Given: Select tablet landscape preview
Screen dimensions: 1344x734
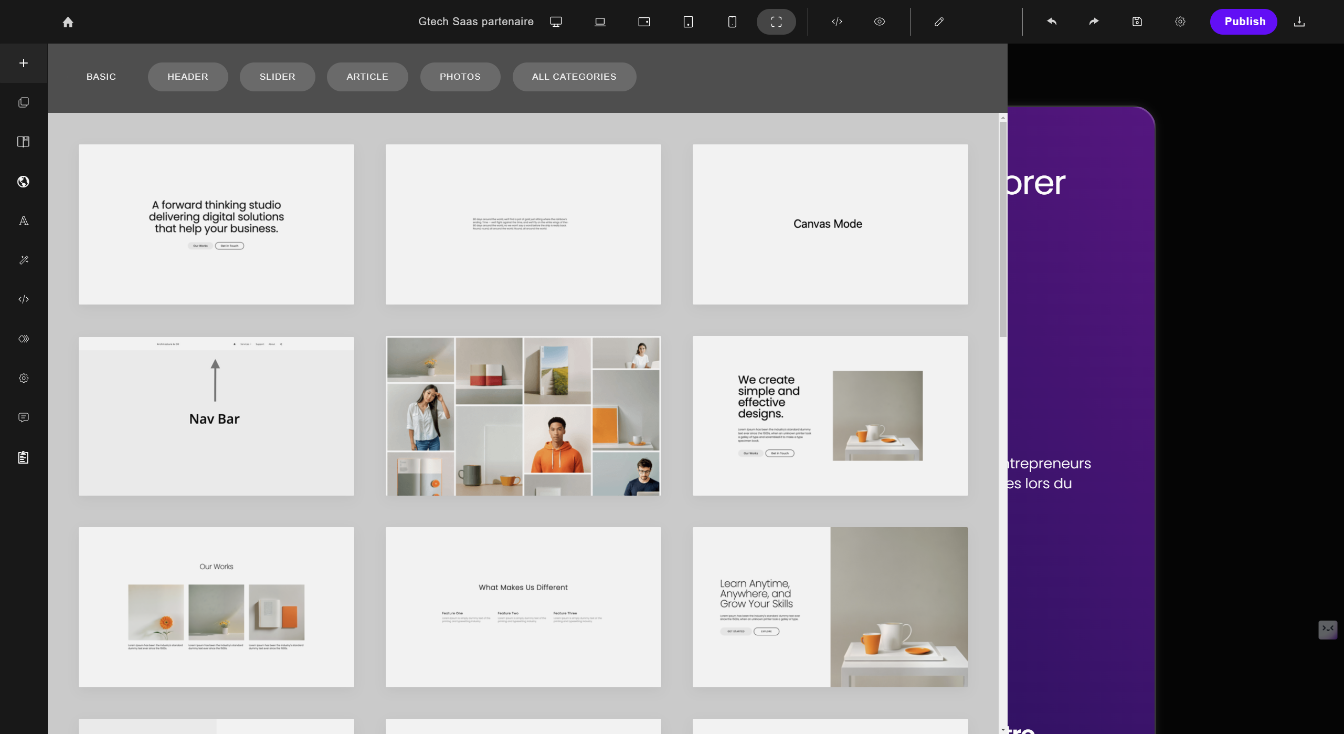Looking at the screenshot, I should [x=644, y=22].
